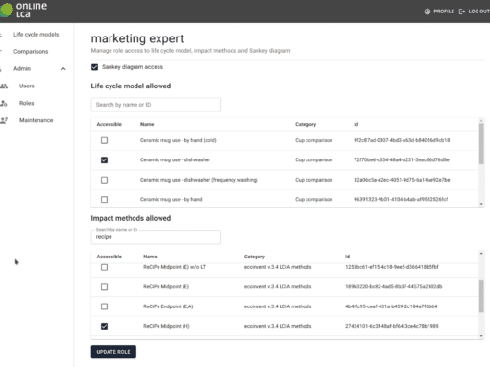Click the LOG OUT link text
The height and width of the screenshot is (367, 490).
[479, 12]
